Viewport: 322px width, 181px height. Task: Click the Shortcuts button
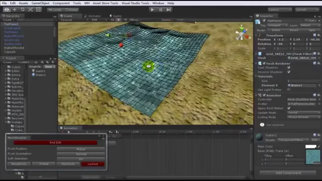pyautogui.click(x=68, y=164)
